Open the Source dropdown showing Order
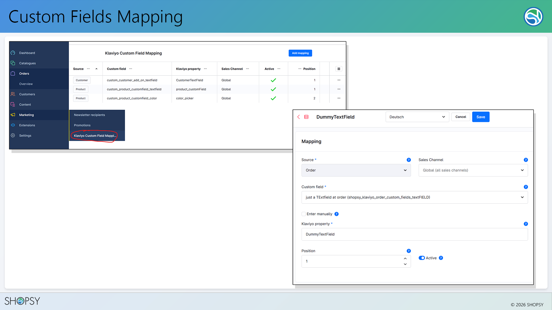The width and height of the screenshot is (552, 310). pos(356,170)
